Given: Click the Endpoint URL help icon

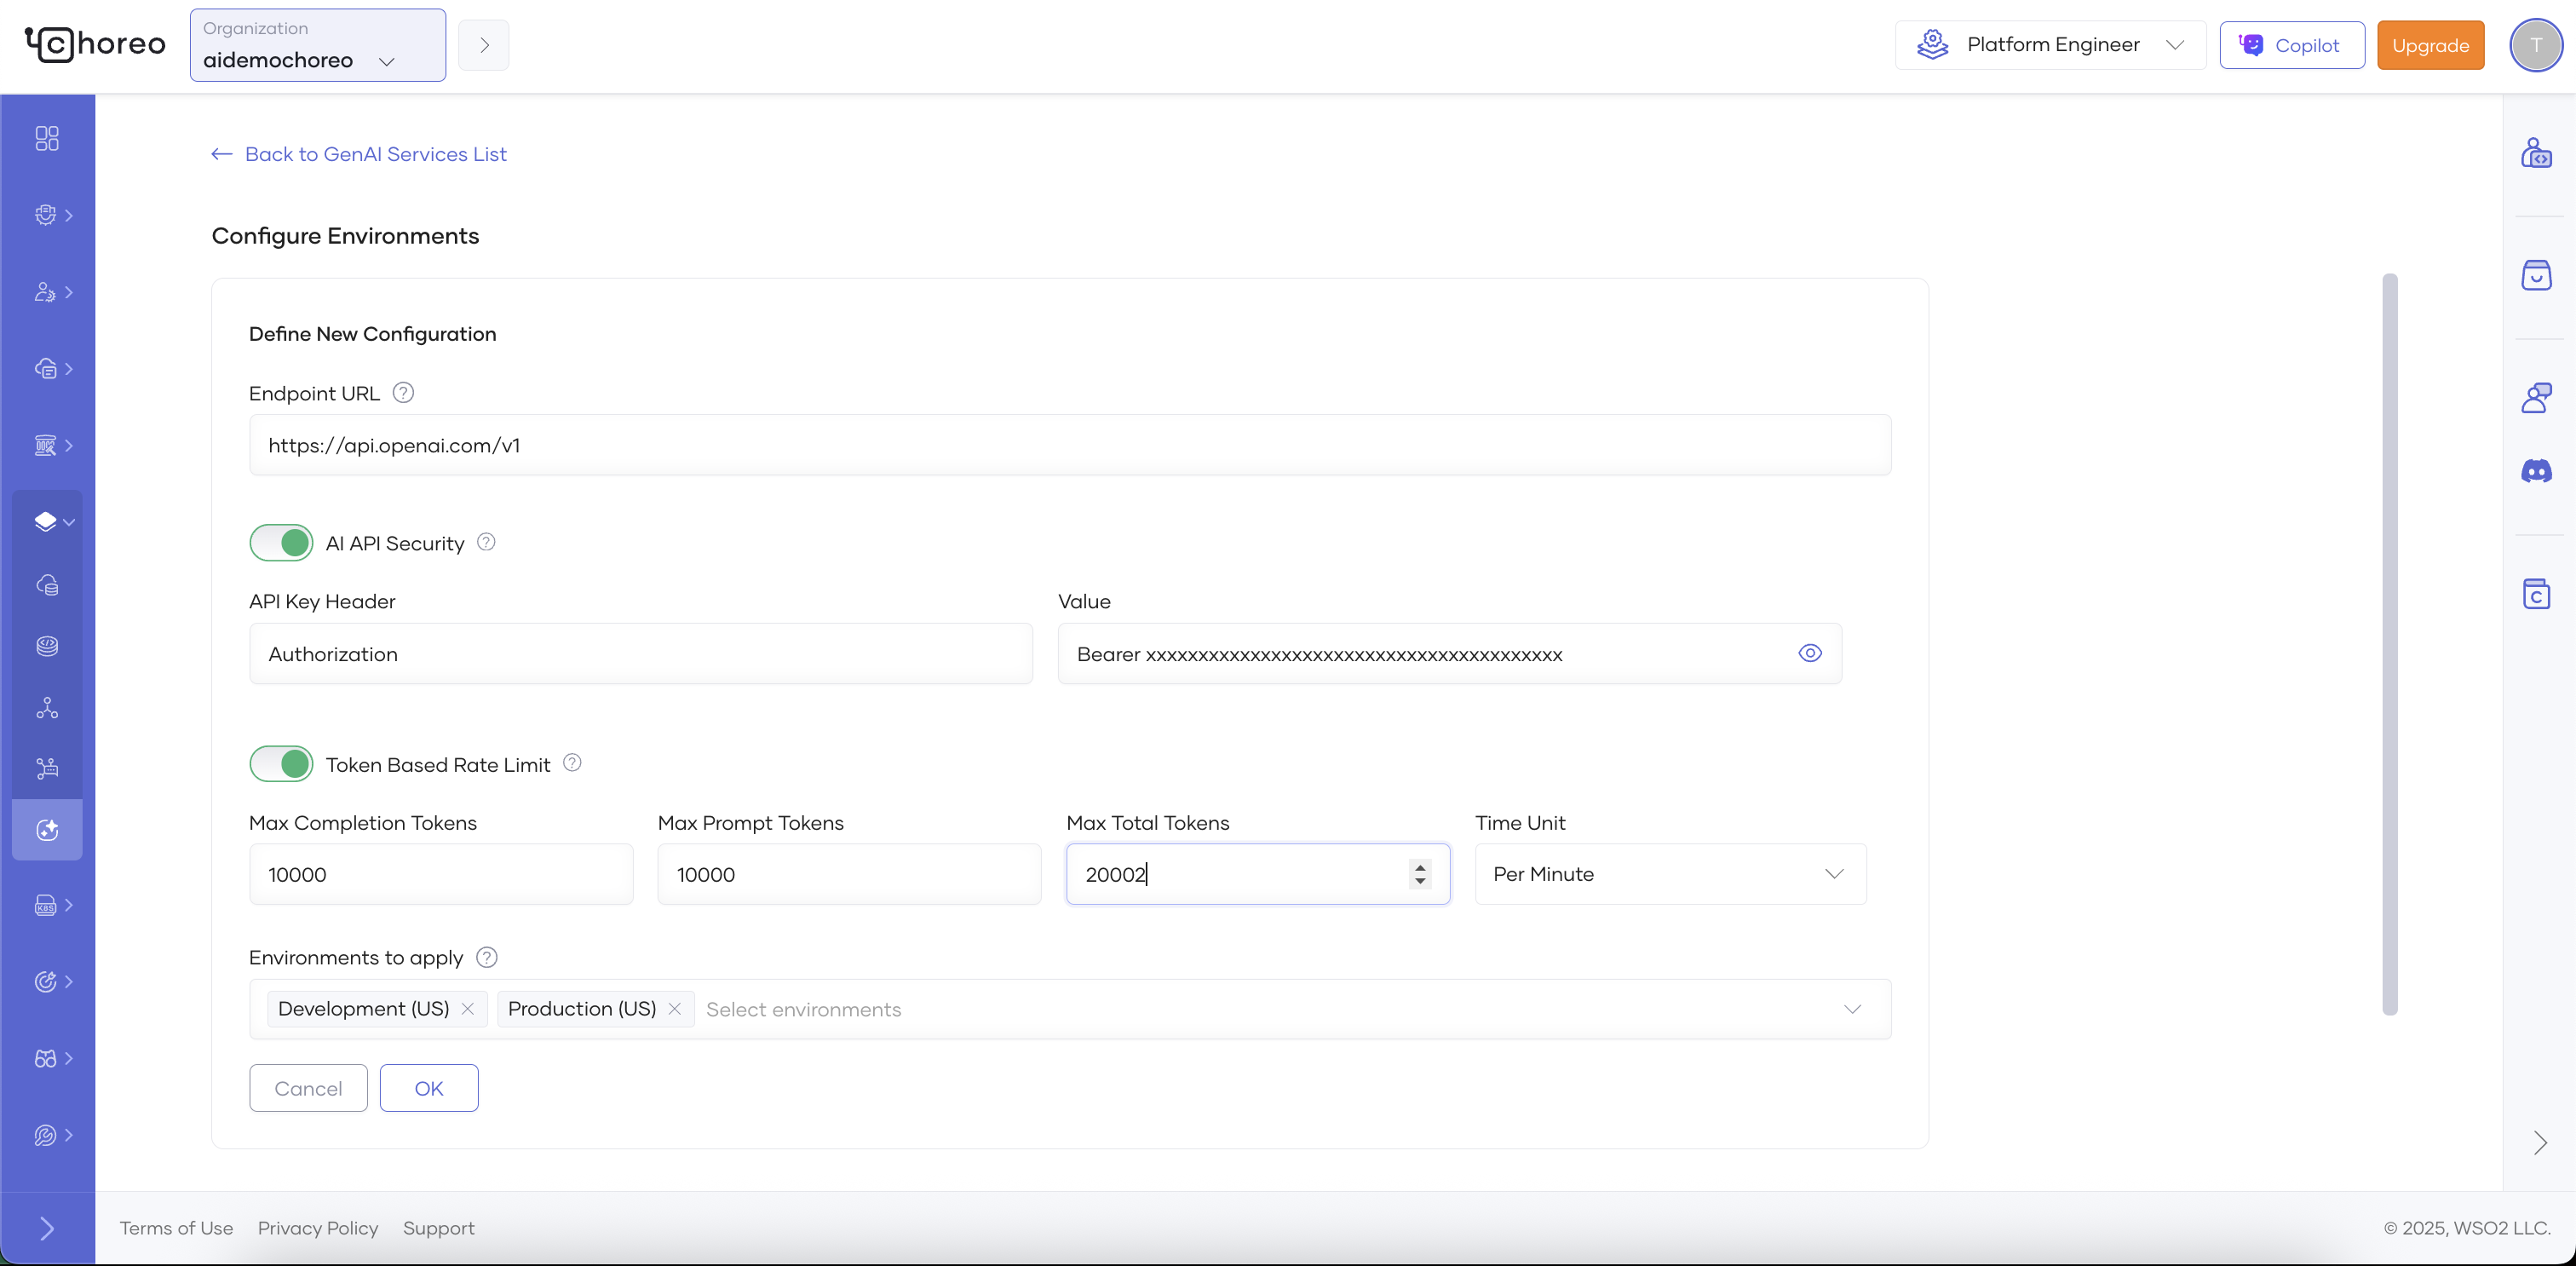Looking at the screenshot, I should (x=403, y=393).
